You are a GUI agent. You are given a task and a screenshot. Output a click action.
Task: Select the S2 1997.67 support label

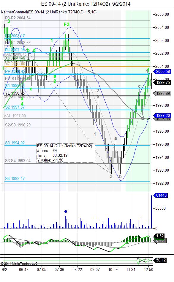[15, 107]
